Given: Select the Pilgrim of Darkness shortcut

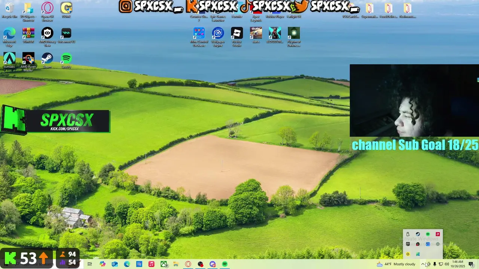Looking at the screenshot, I should pos(294,37).
